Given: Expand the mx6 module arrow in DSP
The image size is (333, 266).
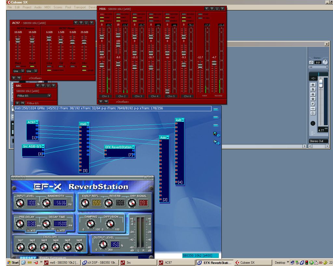Looking at the screenshot, I should click(x=88, y=124).
